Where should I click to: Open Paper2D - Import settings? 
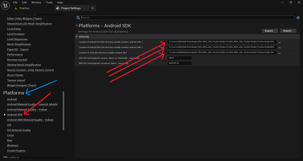18,49
